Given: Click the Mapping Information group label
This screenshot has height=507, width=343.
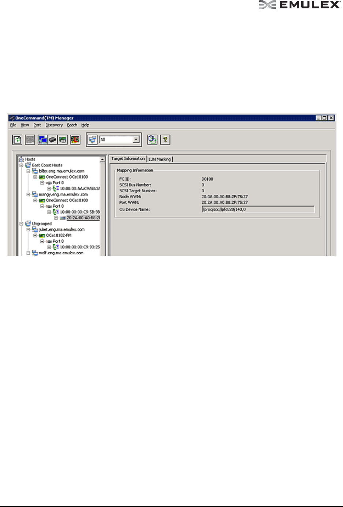Looking at the screenshot, I should (135, 170).
